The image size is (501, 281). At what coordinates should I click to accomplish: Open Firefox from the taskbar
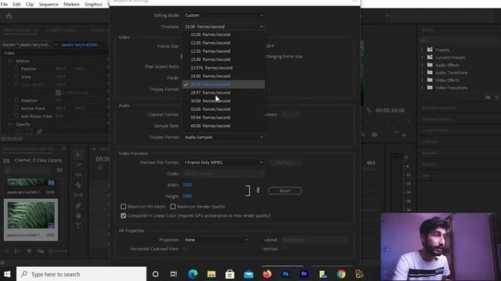coord(267,274)
